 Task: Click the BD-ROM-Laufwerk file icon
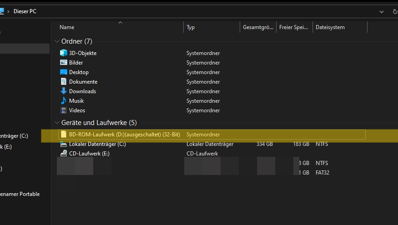pos(64,134)
